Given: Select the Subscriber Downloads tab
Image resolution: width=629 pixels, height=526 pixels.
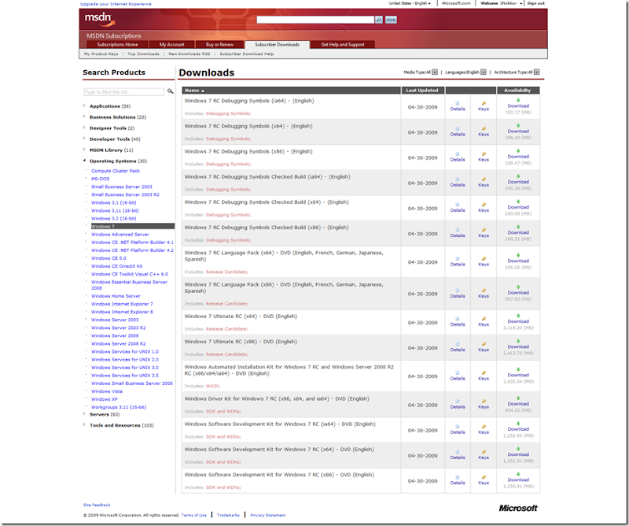Looking at the screenshot, I should coord(278,45).
